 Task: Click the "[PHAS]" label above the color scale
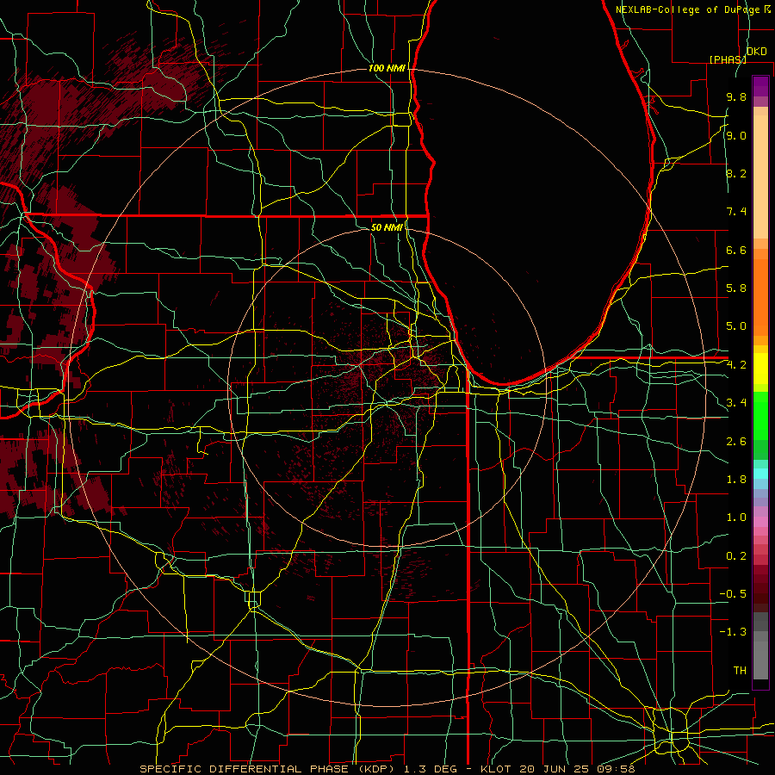(x=728, y=59)
